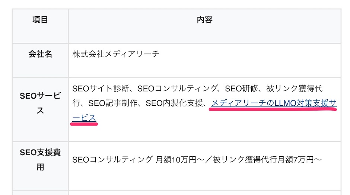Click the 会社名 row label
Screen dimensions: 350x195
(x=40, y=54)
